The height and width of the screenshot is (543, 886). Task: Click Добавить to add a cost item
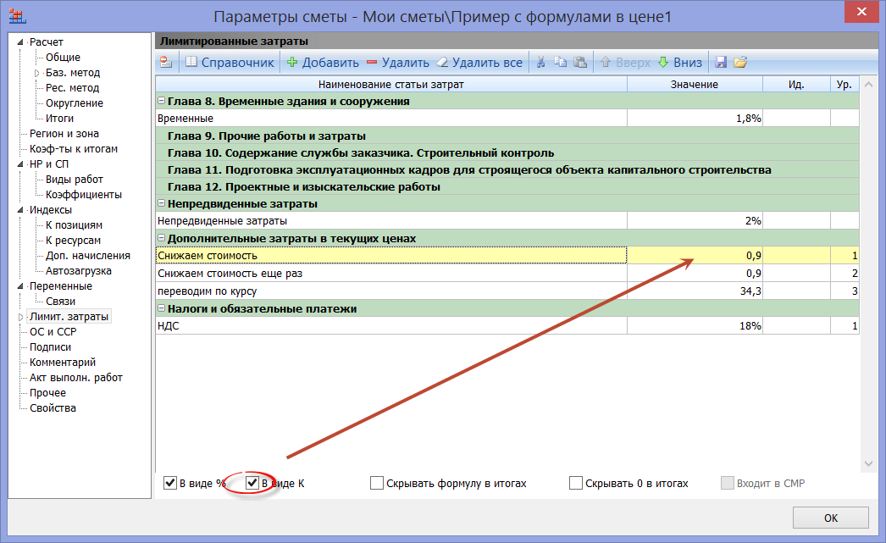click(x=323, y=62)
